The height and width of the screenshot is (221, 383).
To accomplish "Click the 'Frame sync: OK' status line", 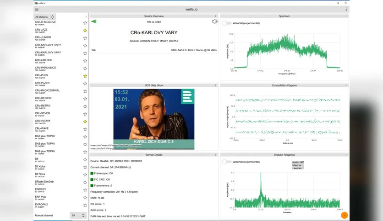I will click(x=102, y=174).
